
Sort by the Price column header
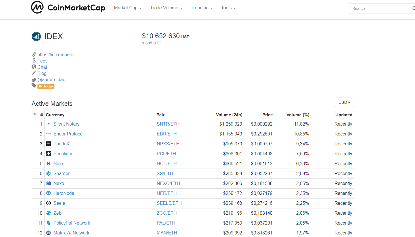(x=267, y=115)
